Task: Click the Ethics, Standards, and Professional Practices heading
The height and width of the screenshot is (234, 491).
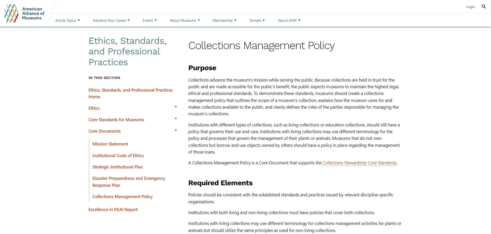Action: (128, 51)
